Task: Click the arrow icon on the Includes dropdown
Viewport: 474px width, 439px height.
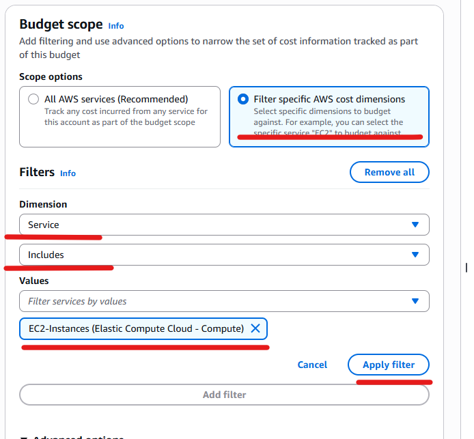Action: [415, 255]
